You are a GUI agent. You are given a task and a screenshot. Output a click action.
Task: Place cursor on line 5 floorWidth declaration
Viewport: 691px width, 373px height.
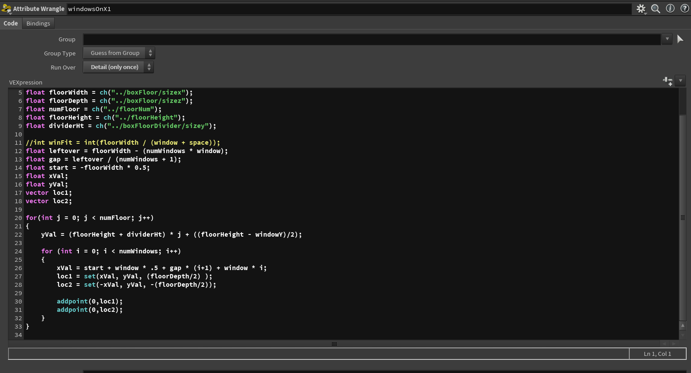pyautogui.click(x=109, y=92)
